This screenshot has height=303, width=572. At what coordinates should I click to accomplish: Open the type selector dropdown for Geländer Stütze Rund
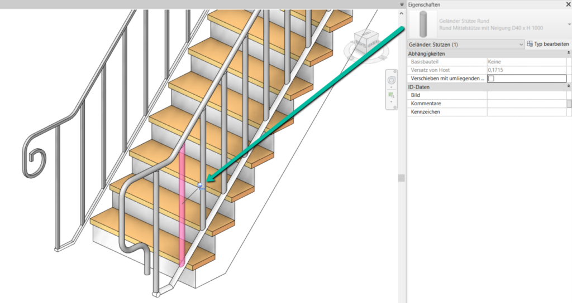(569, 25)
